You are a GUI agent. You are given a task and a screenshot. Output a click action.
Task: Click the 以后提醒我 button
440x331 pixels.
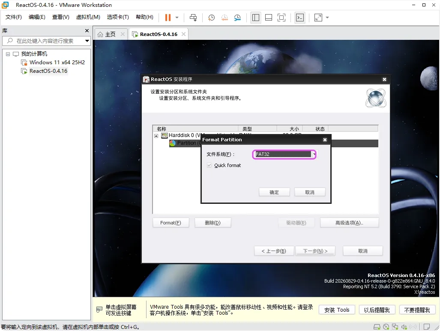tap(377, 310)
